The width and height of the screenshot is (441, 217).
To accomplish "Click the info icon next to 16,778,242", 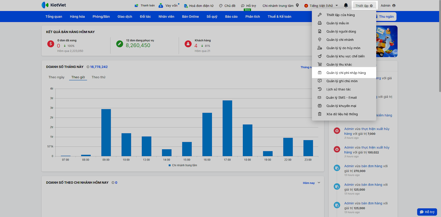I will (x=88, y=67).
